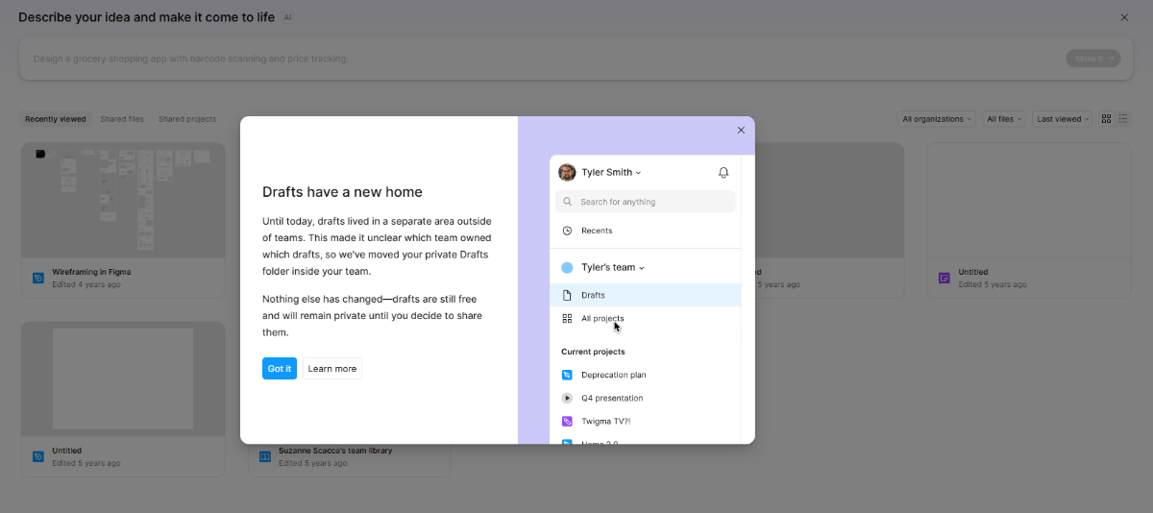Click the purple Twigma TV?! file icon
The height and width of the screenshot is (513, 1153).
pyautogui.click(x=567, y=421)
